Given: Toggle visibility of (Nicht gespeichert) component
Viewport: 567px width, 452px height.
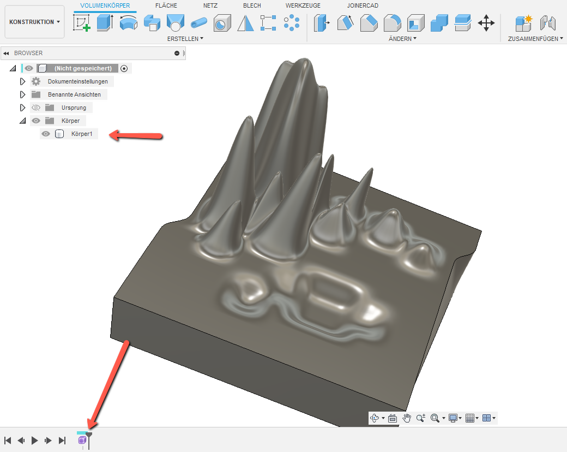Looking at the screenshot, I should 29,68.
